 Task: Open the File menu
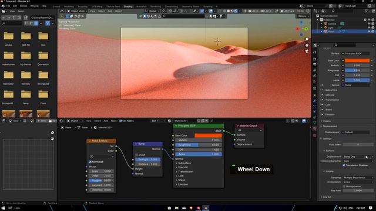(x=8, y=6)
